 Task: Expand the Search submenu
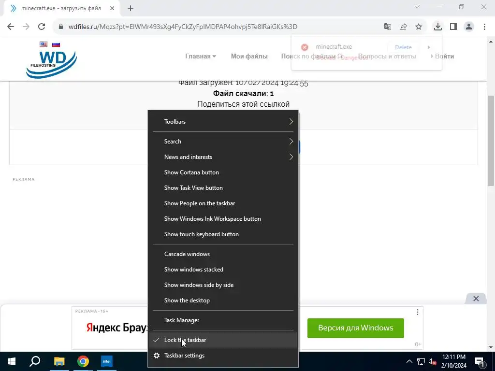223,142
